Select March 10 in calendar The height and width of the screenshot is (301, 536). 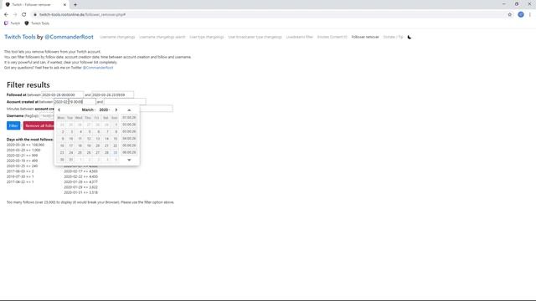(70, 139)
